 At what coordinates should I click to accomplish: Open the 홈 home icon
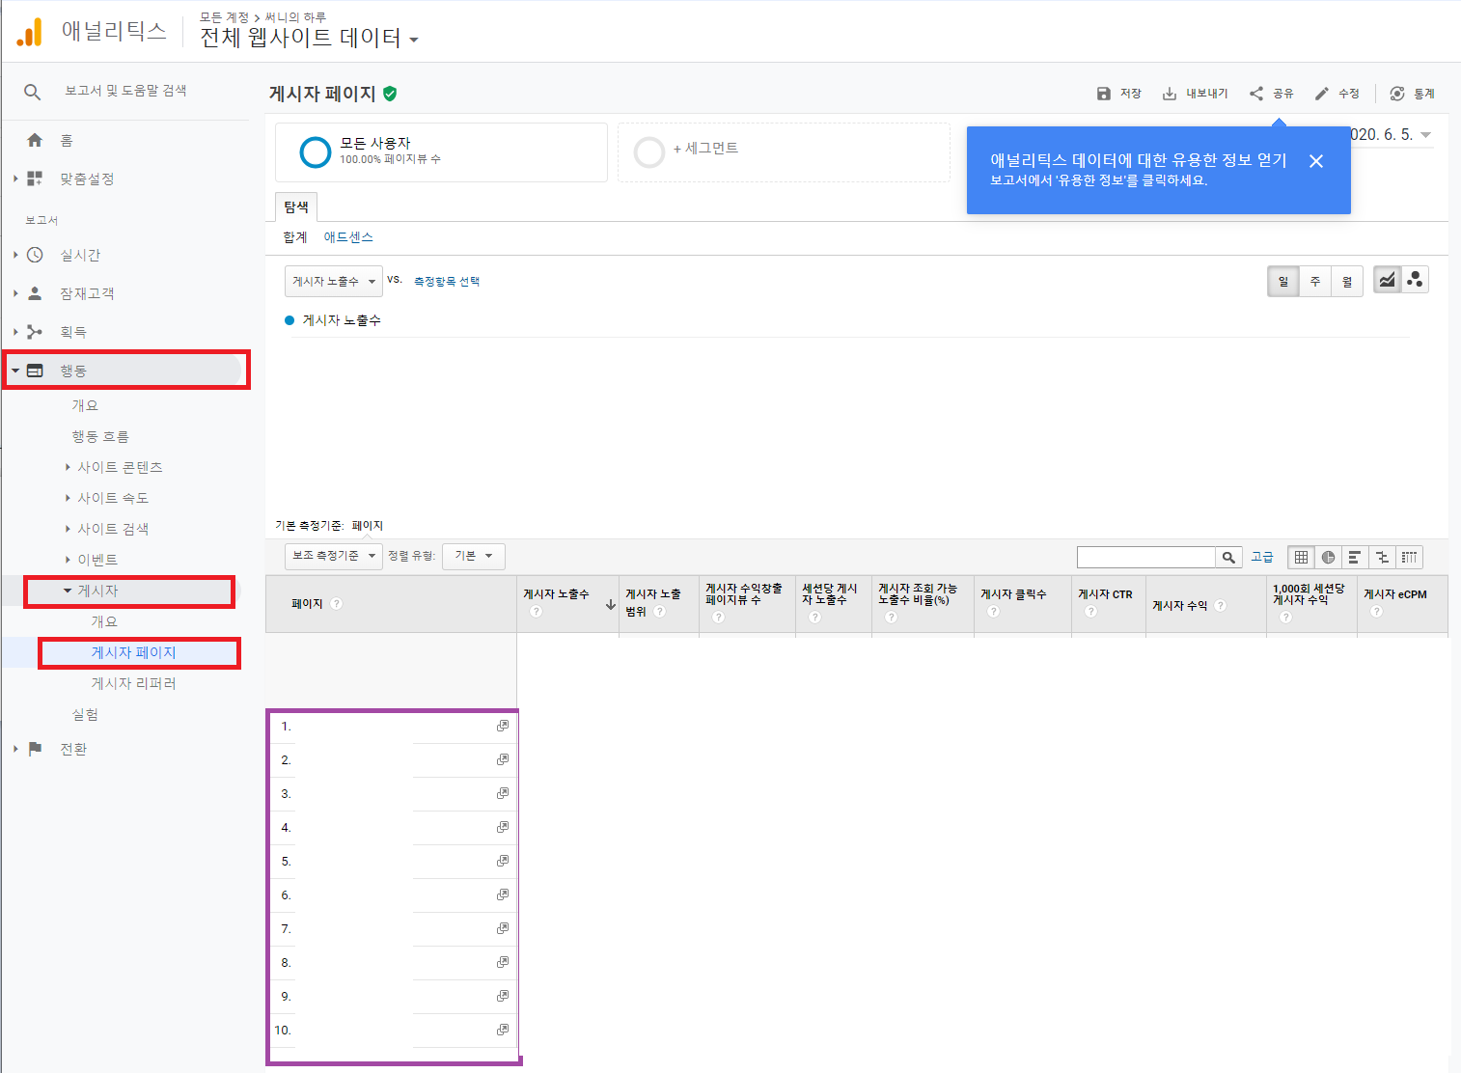[35, 140]
